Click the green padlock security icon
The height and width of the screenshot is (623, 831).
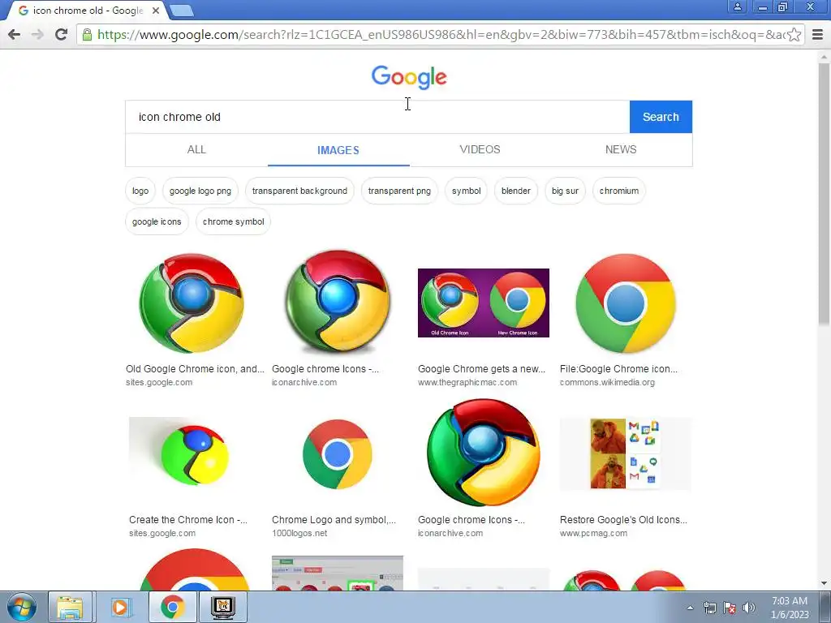pyautogui.click(x=88, y=34)
